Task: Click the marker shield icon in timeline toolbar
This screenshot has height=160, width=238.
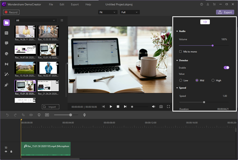Action: click(x=39, y=115)
